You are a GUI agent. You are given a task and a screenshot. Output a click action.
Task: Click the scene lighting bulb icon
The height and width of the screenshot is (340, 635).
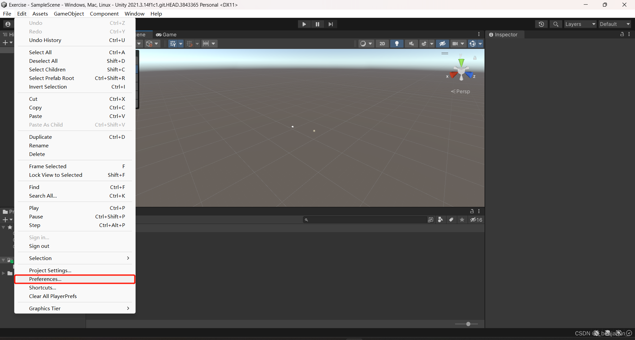[x=397, y=43]
